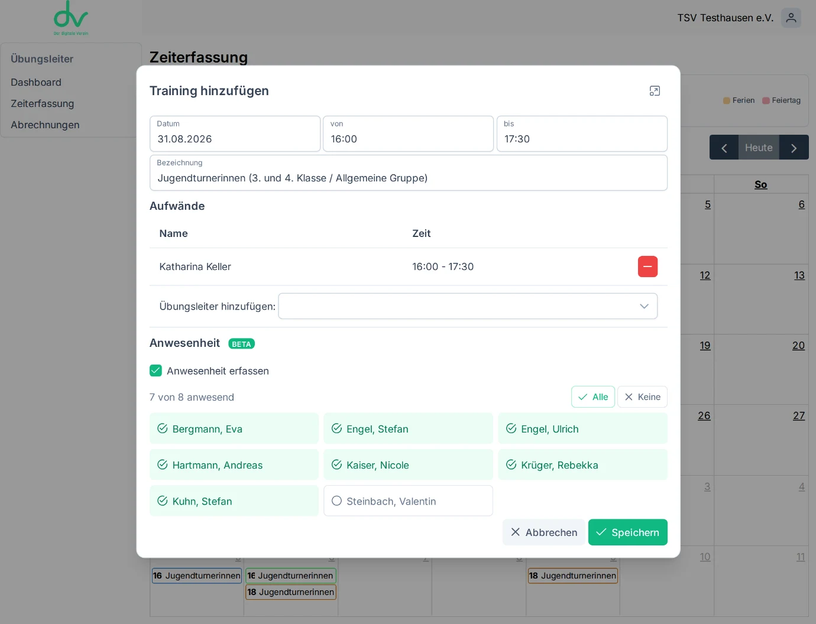
Task: Open the user account icon
Action: 791,18
